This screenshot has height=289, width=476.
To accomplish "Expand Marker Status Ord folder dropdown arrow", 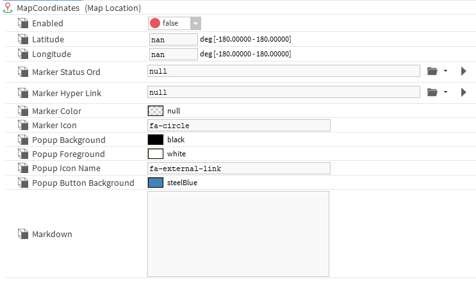I will pos(445,71).
